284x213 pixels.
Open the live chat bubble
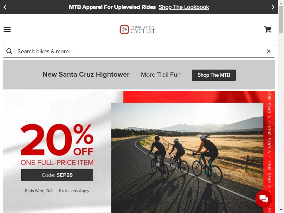pos(263,199)
